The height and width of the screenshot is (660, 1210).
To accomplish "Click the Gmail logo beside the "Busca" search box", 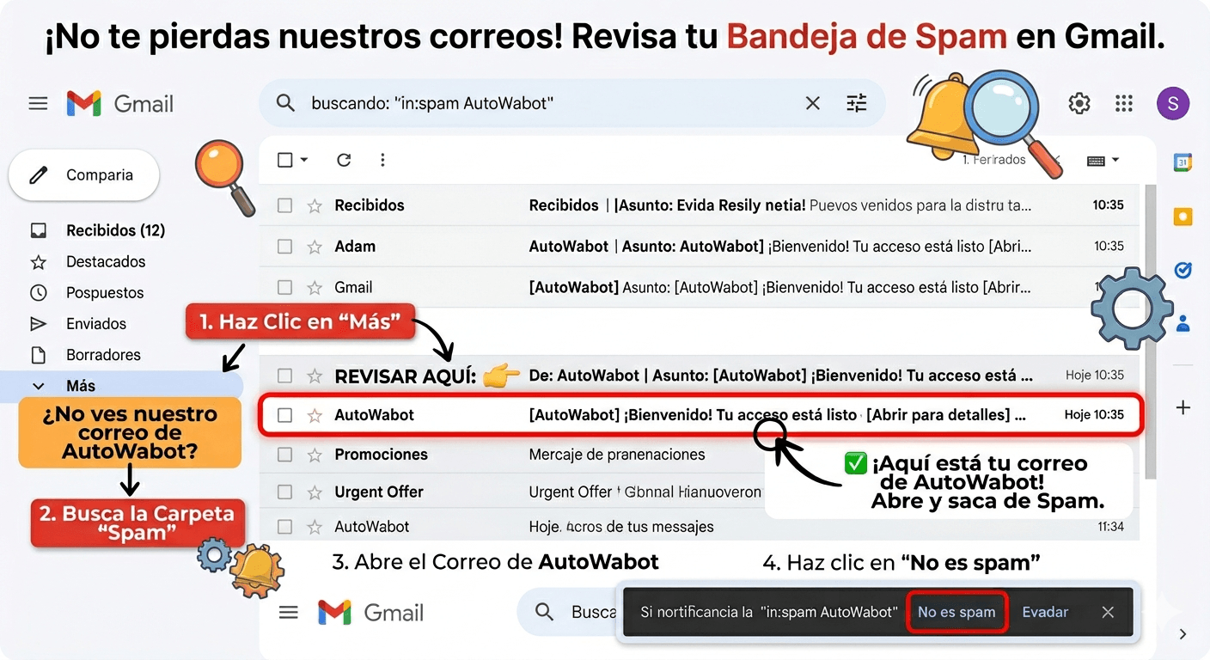I will [x=371, y=613].
